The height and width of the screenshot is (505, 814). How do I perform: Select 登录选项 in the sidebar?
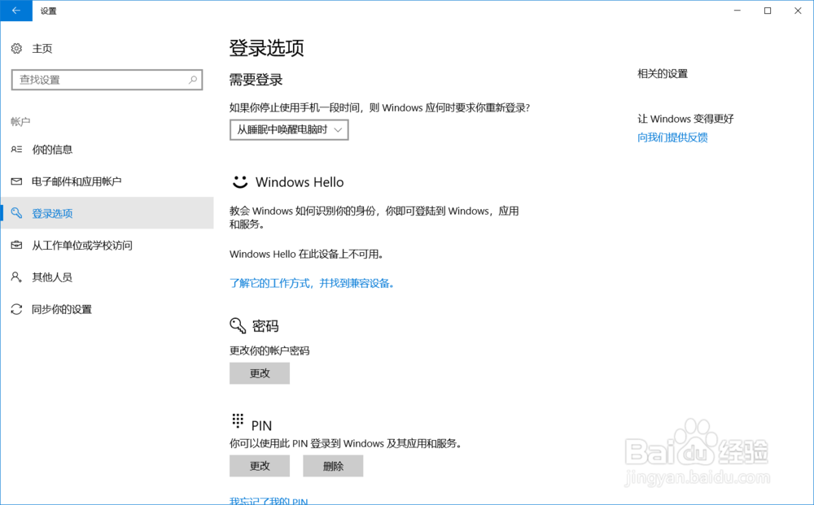(107, 213)
